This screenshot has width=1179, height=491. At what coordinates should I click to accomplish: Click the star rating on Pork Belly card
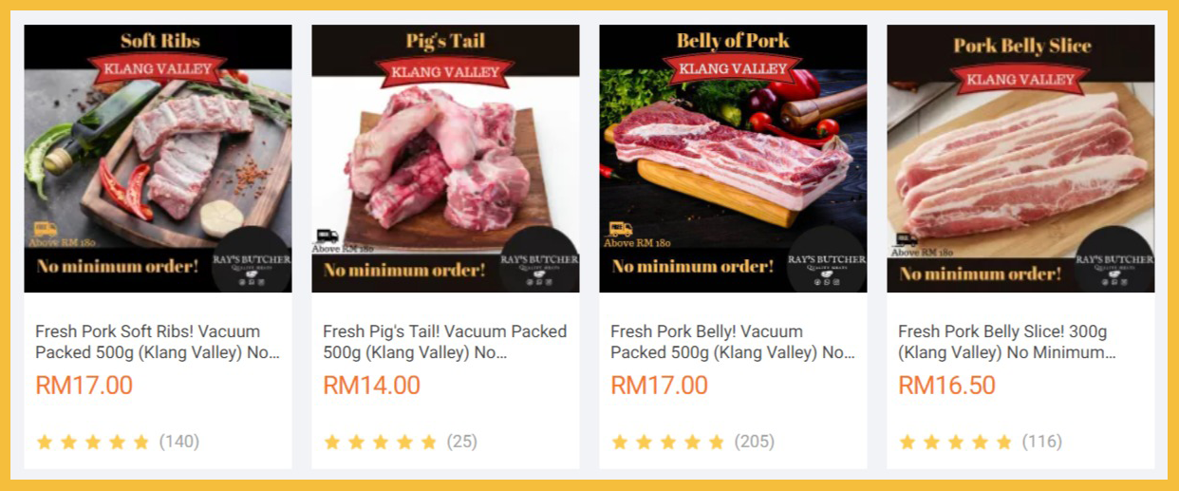[x=668, y=442]
